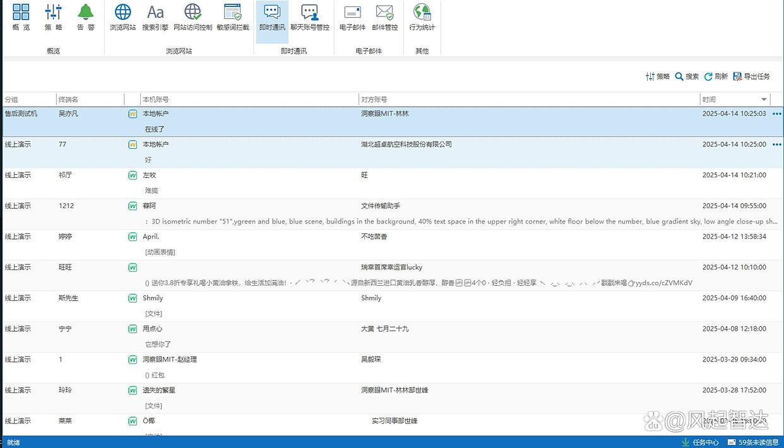This screenshot has height=448, width=784.
Task: Open the 行为统计 icon
Action: (x=422, y=17)
